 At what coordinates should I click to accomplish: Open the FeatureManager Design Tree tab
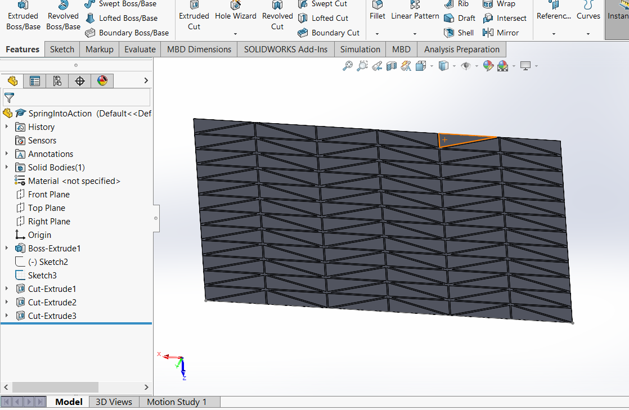coord(12,81)
